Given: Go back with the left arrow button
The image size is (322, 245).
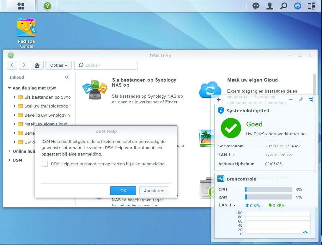Looking at the screenshot, I should (x=12, y=65).
